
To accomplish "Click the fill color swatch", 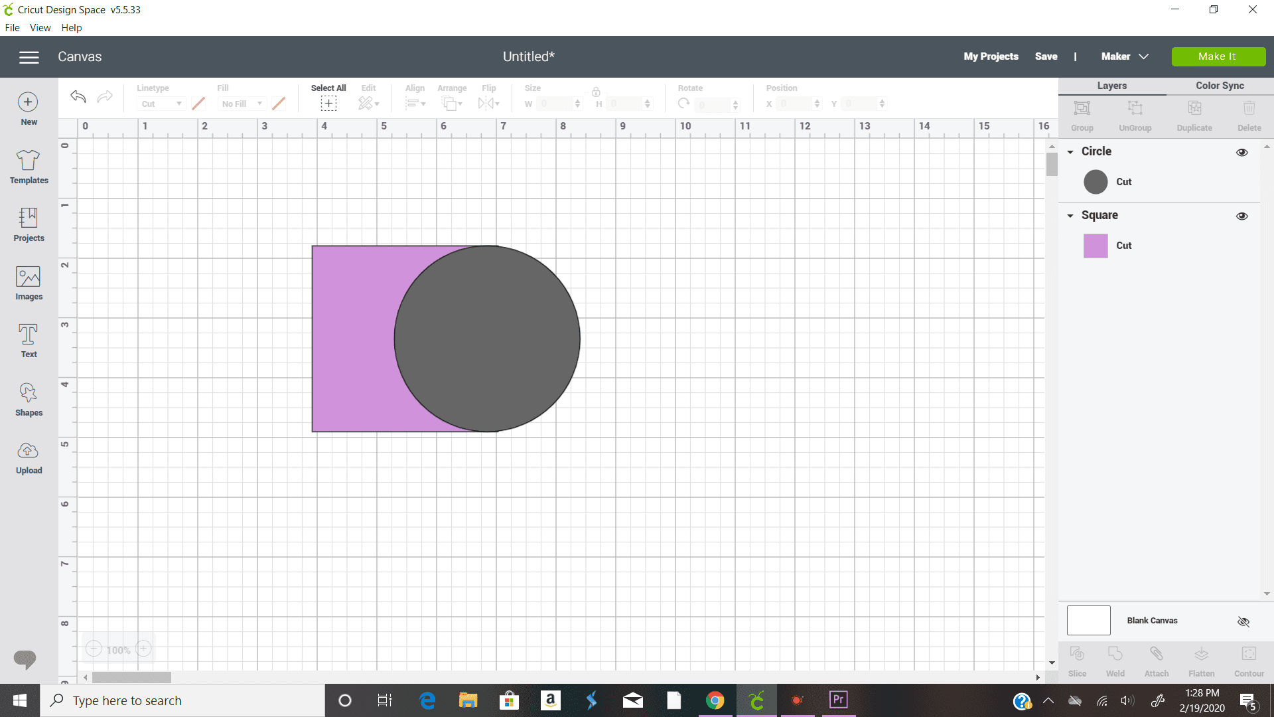I will [x=279, y=104].
